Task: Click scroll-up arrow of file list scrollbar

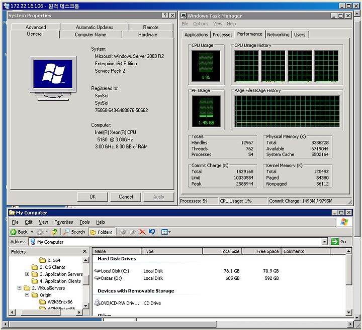Action: (349, 251)
